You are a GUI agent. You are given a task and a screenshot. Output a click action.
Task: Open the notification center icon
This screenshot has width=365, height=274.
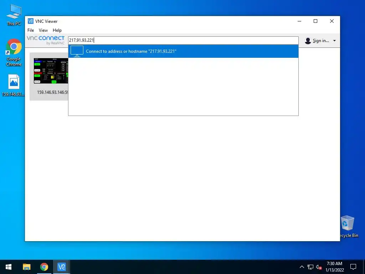click(x=353, y=267)
